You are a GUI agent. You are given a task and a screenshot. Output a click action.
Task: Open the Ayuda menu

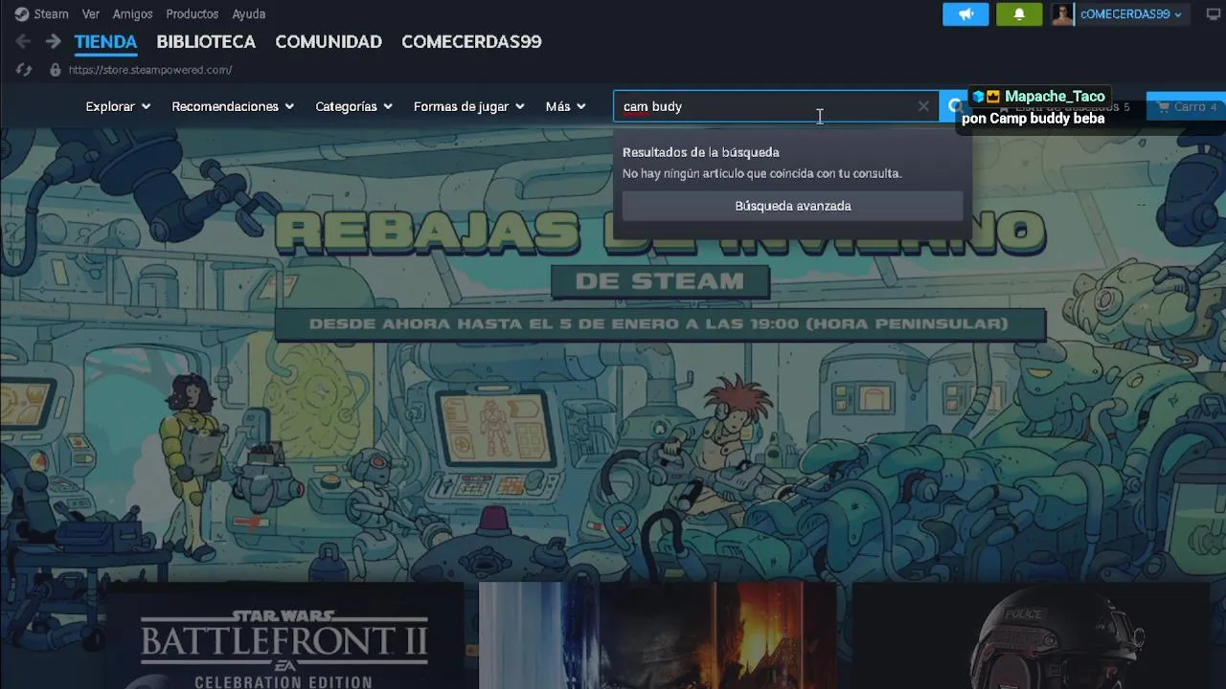pos(249,14)
